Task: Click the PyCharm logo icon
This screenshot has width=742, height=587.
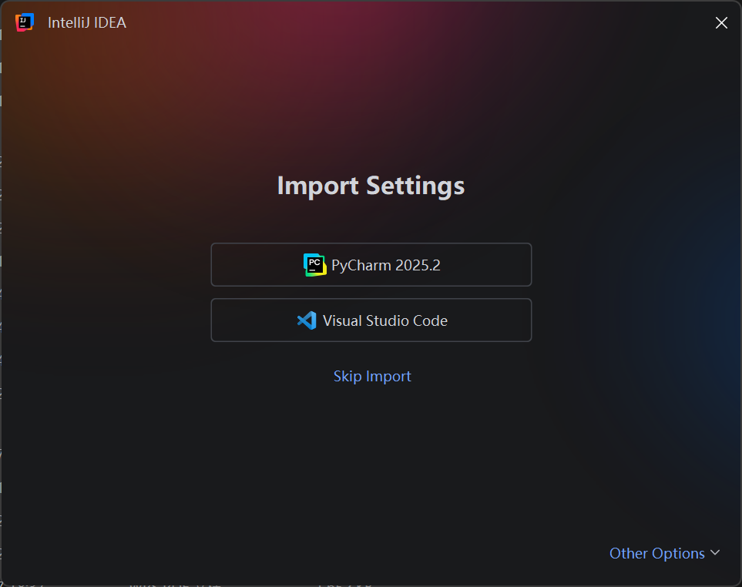Action: [x=314, y=265]
